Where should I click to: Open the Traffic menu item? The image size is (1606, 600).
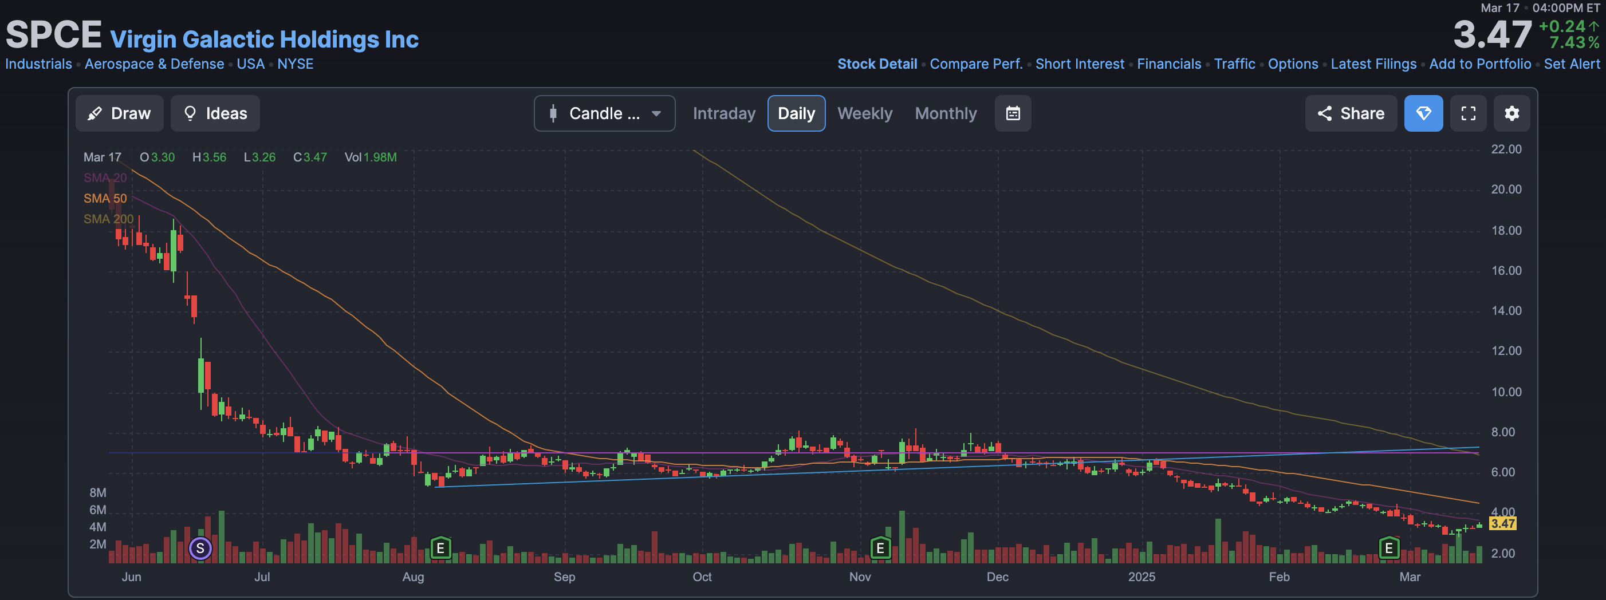point(1234,64)
